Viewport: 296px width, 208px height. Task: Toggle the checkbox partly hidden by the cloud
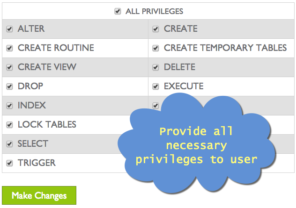click(155, 106)
